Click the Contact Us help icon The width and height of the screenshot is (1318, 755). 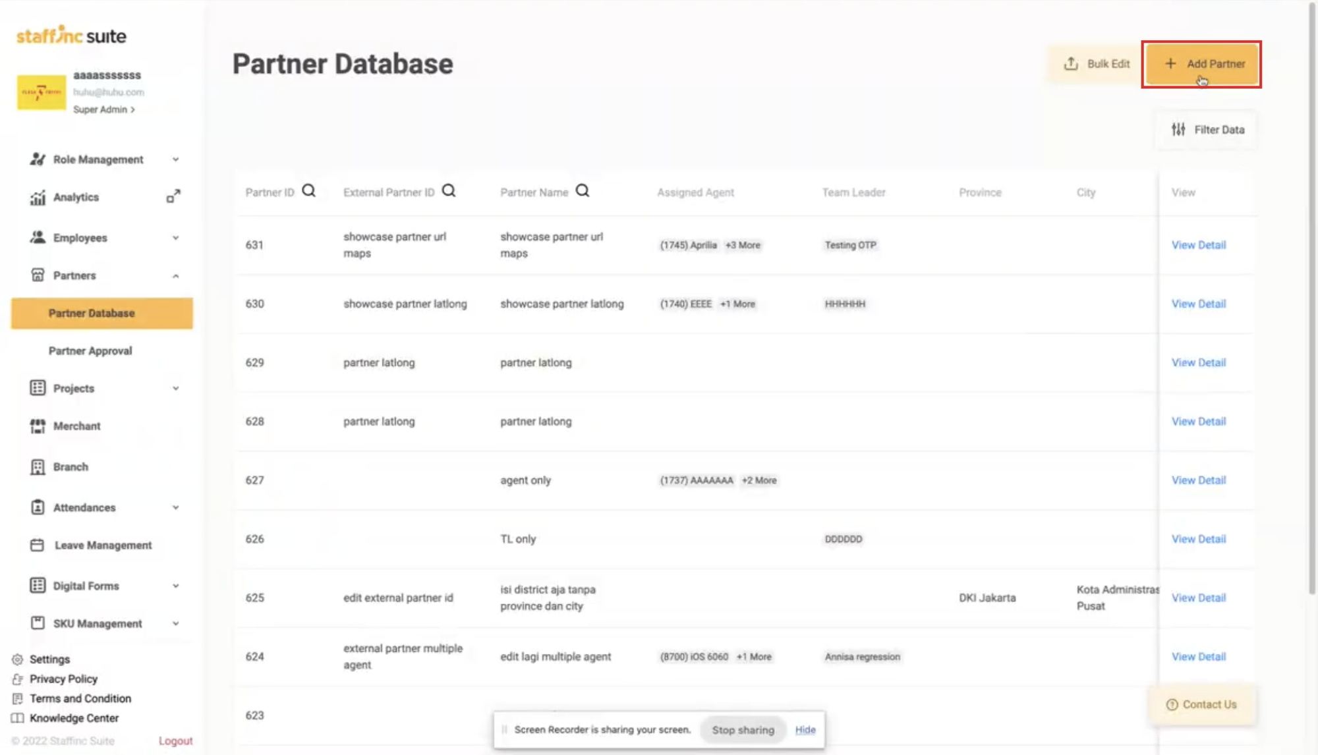(1172, 704)
